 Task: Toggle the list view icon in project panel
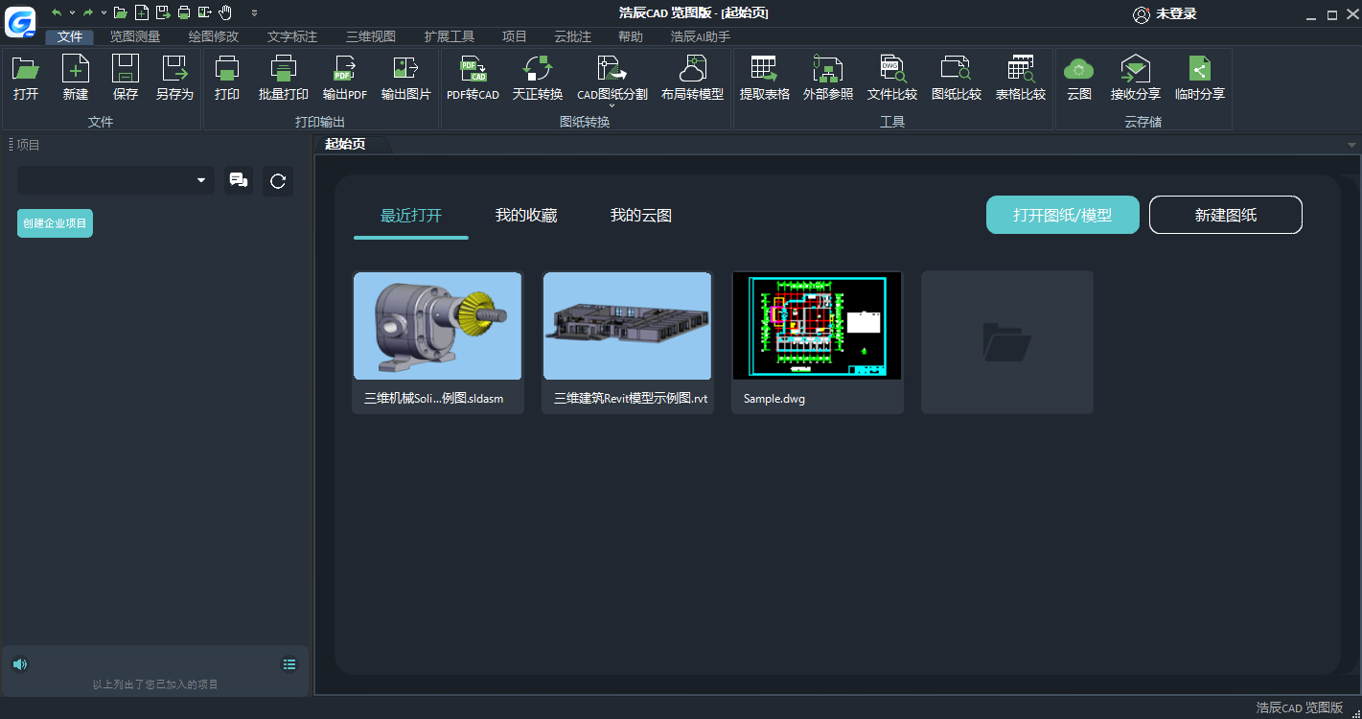click(x=289, y=664)
